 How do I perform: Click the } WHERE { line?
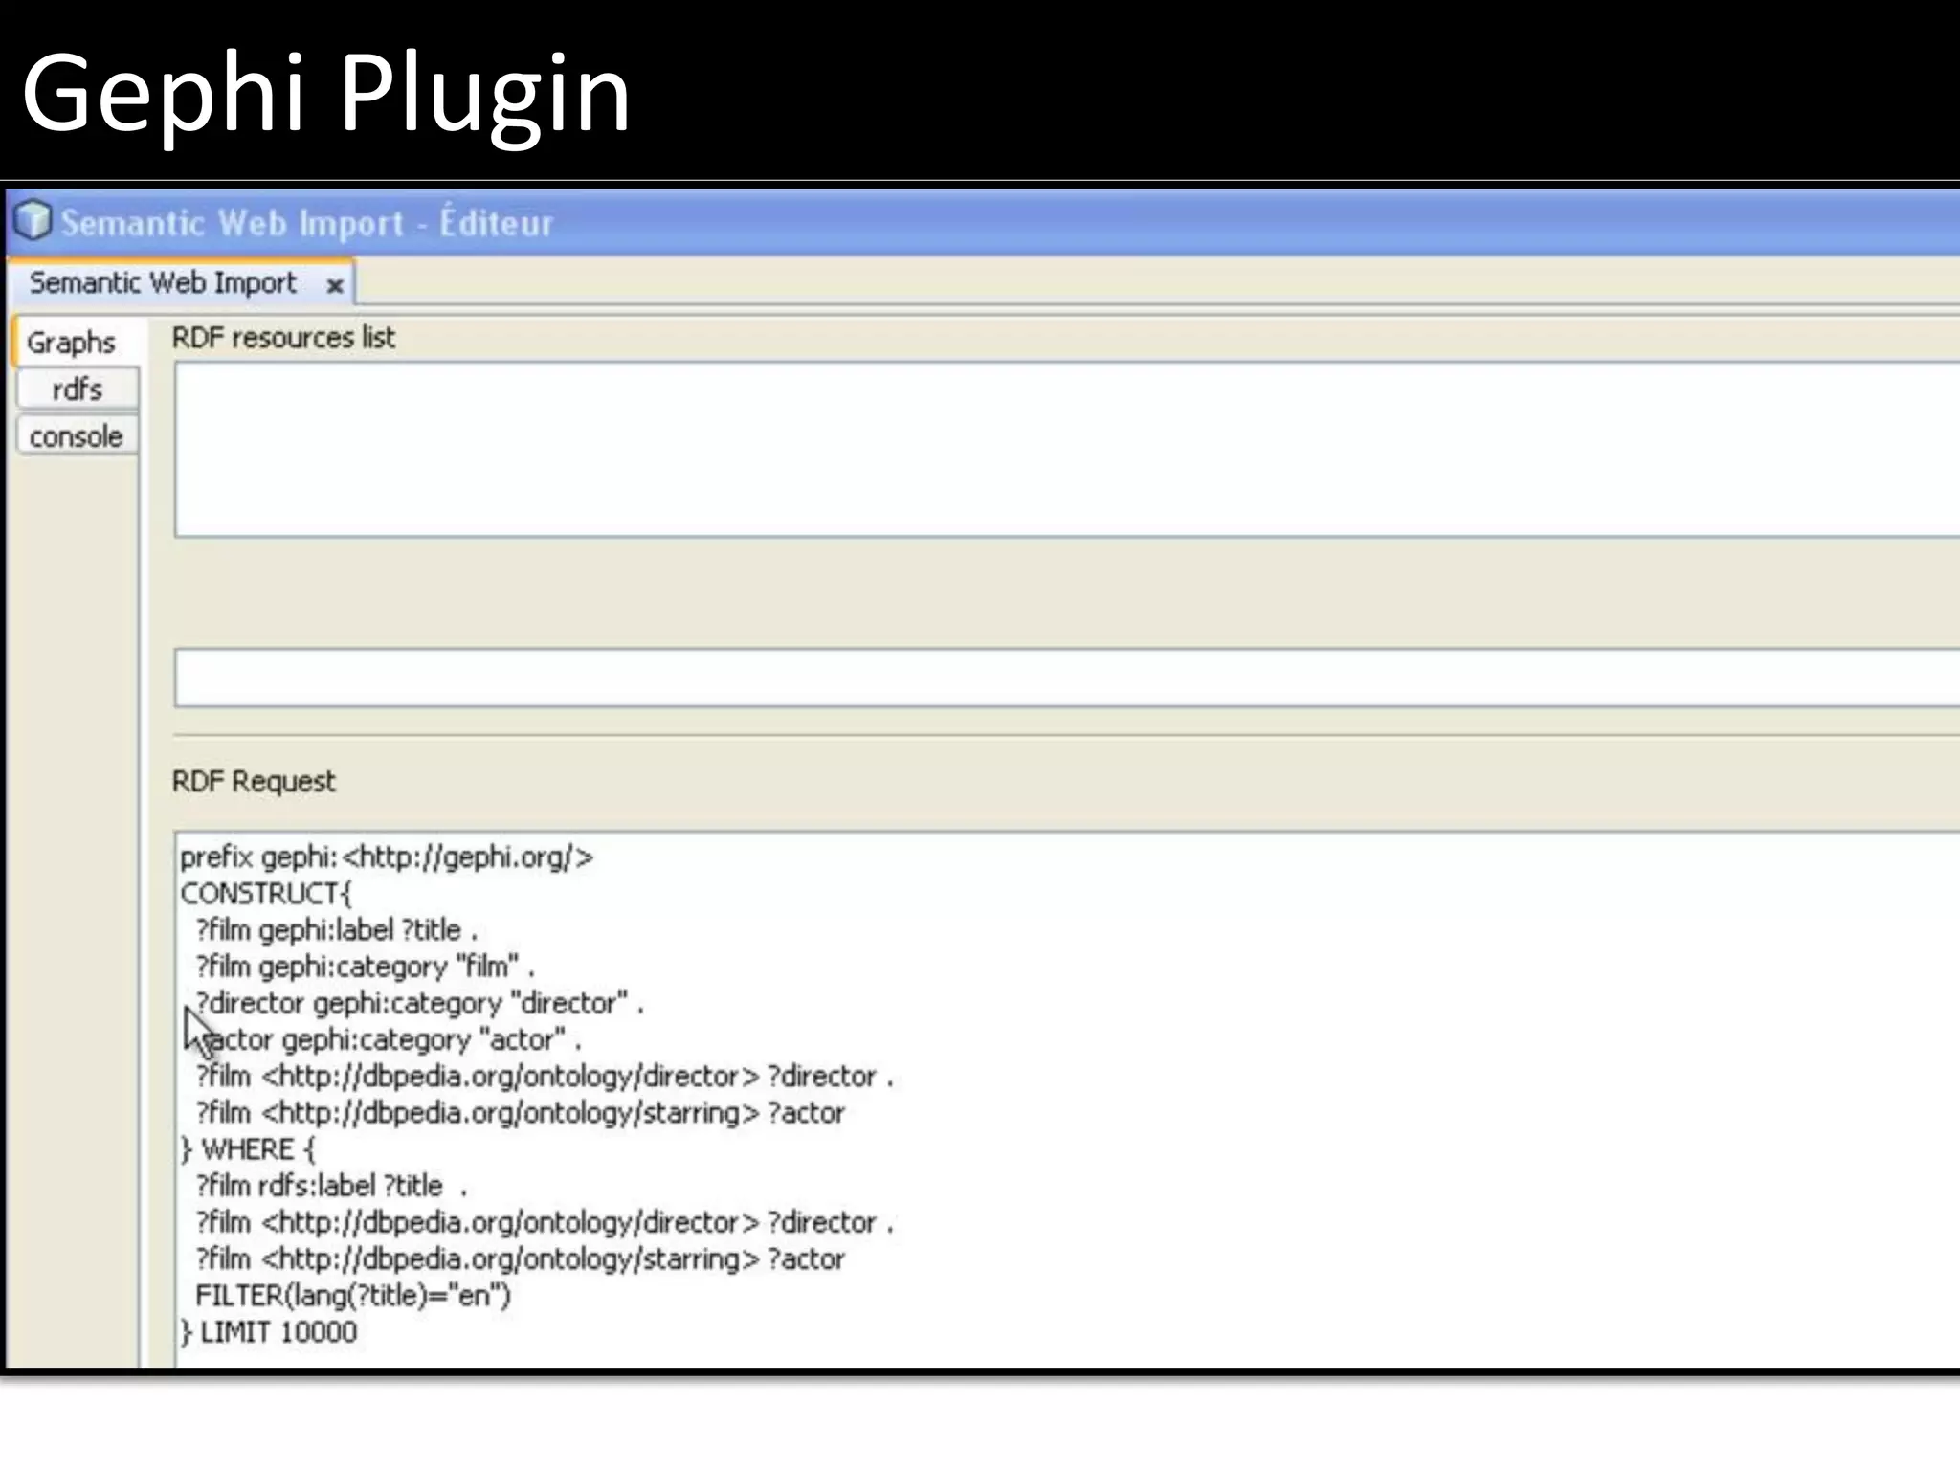tap(249, 1149)
